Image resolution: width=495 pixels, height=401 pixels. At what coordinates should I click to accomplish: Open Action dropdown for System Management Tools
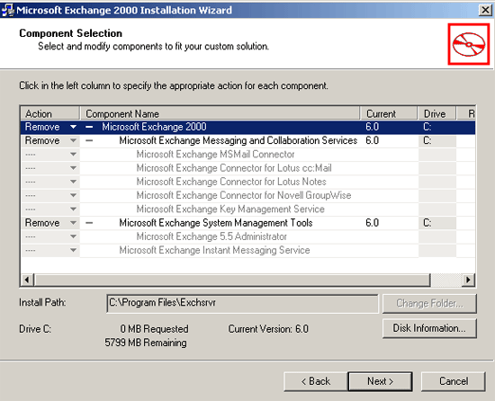[73, 223]
